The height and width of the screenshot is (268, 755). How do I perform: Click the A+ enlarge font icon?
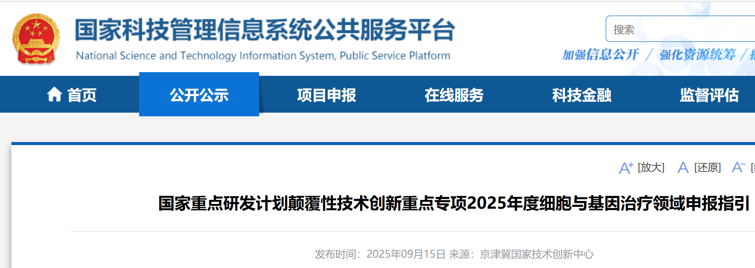coord(626,168)
